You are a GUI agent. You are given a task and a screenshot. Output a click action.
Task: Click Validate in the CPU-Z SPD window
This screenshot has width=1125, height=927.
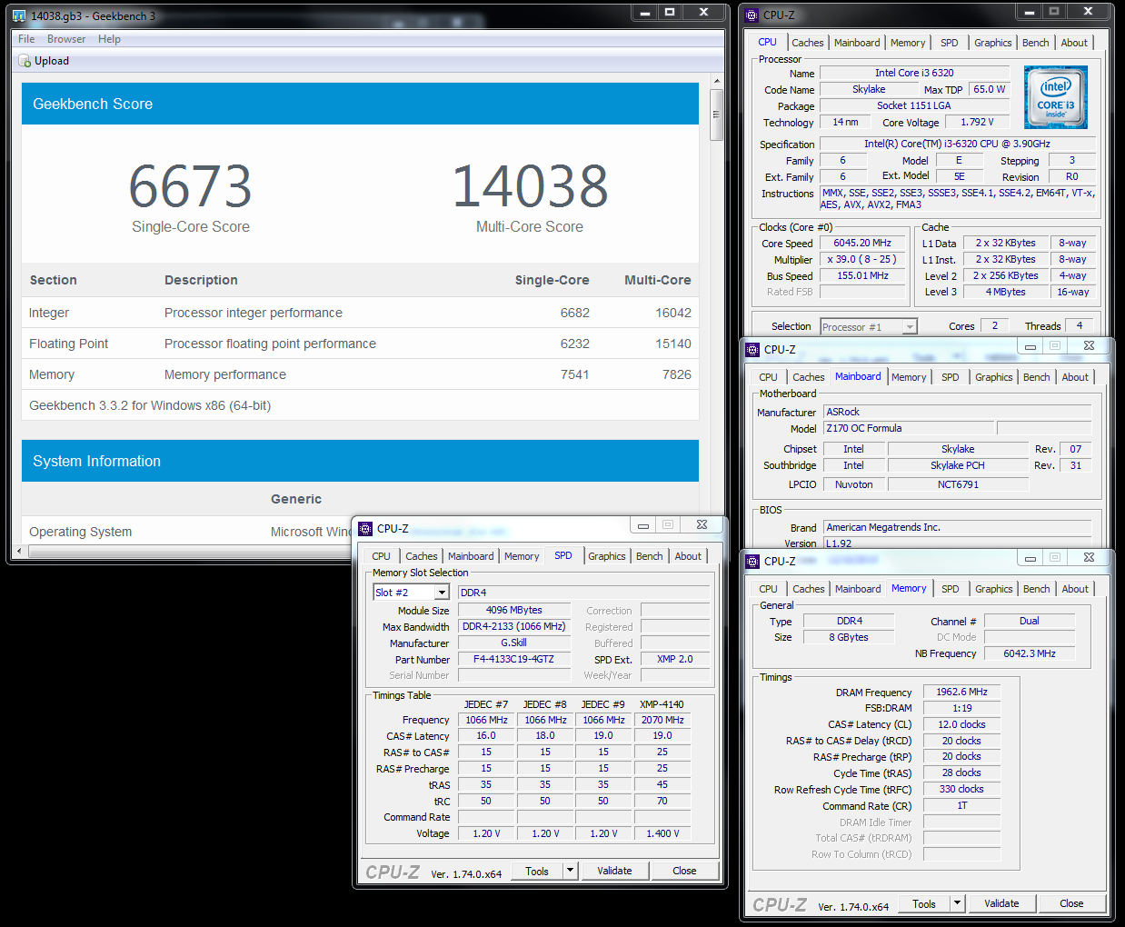point(614,871)
